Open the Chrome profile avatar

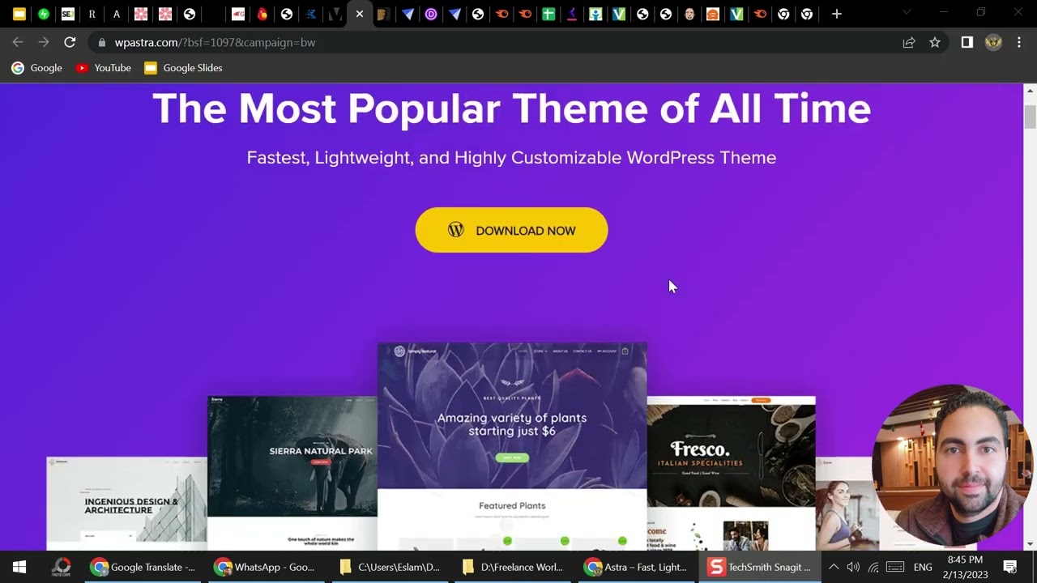(993, 42)
